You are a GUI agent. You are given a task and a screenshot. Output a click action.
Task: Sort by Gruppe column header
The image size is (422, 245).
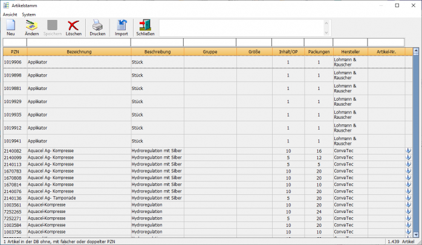click(210, 52)
